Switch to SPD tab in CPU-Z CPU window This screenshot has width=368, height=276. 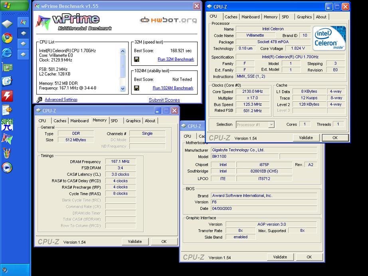coord(285,17)
